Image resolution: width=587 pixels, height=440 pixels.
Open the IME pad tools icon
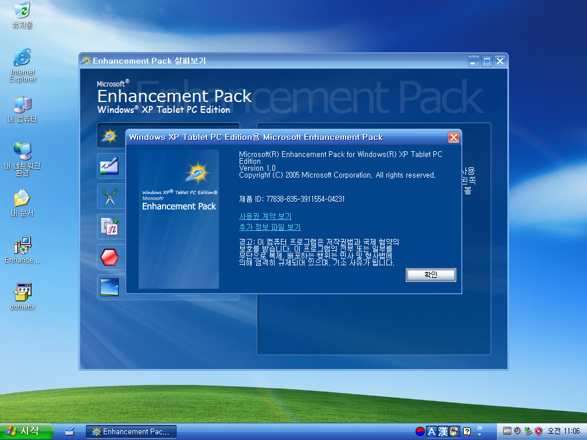(455, 431)
